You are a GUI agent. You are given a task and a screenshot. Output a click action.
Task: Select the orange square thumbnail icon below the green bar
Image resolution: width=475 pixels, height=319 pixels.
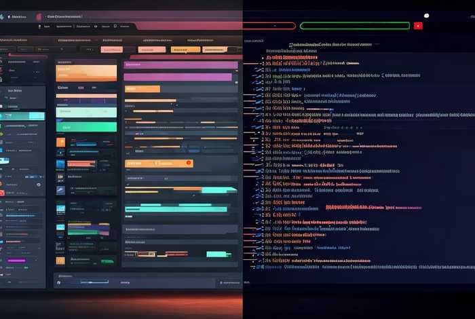pyautogui.click(x=61, y=142)
